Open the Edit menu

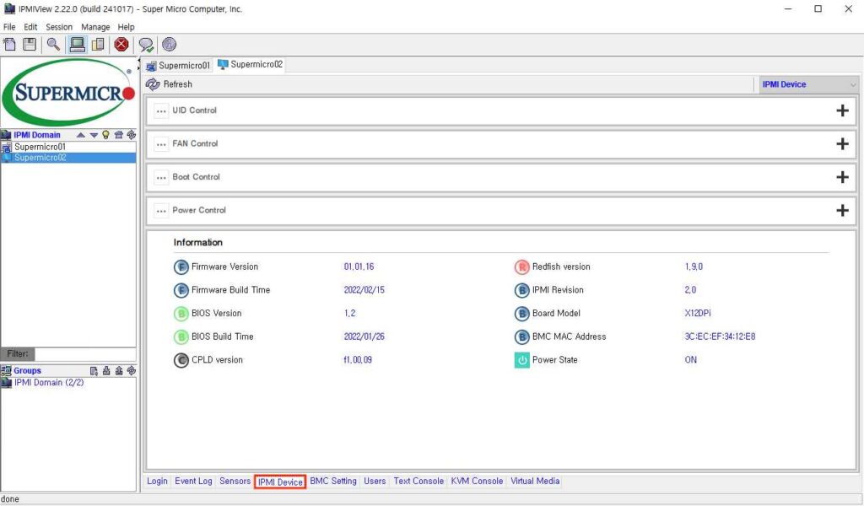[30, 26]
